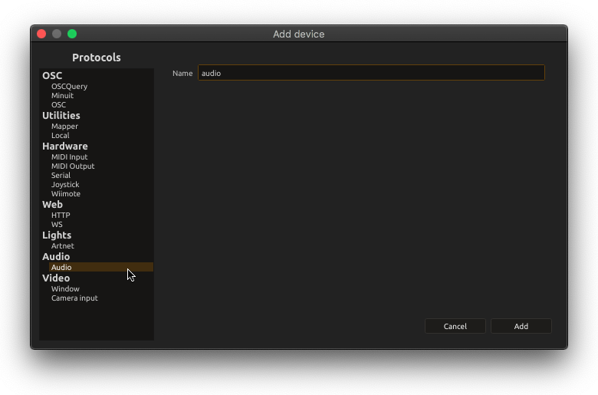Select the Mapper utility
Image resolution: width=598 pixels, height=395 pixels.
tap(64, 126)
